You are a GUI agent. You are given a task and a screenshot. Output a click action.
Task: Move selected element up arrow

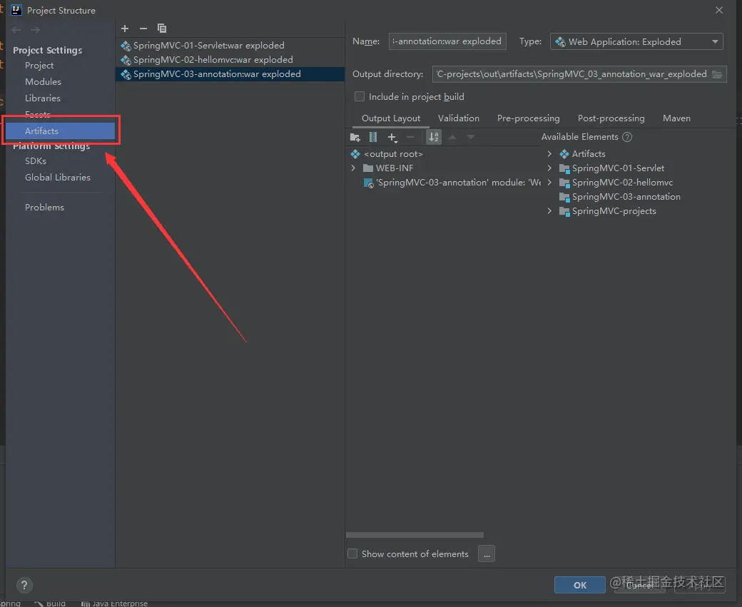[x=452, y=137]
